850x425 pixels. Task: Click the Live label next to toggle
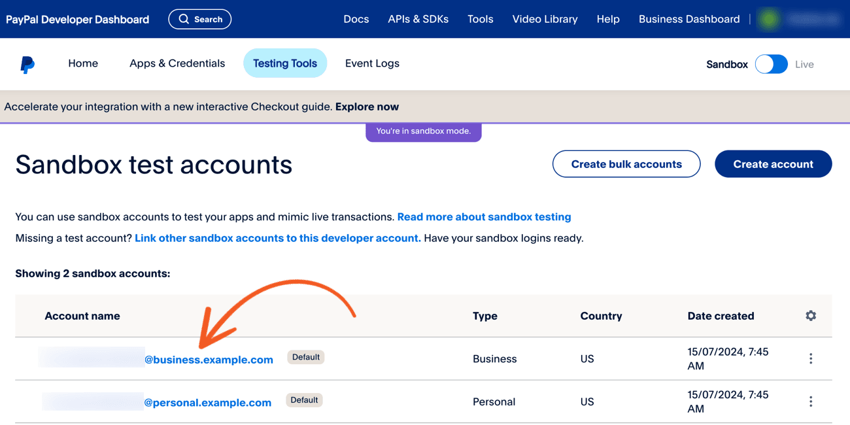point(804,64)
